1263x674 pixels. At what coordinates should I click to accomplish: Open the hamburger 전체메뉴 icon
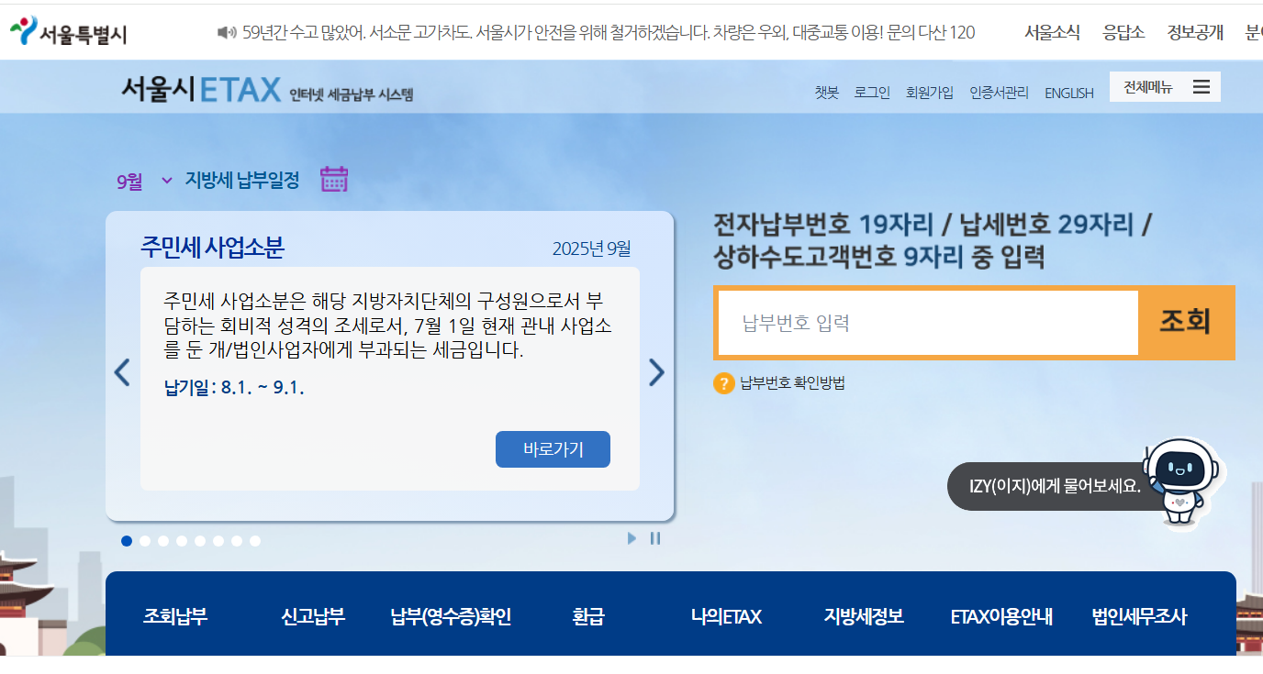(x=1202, y=87)
